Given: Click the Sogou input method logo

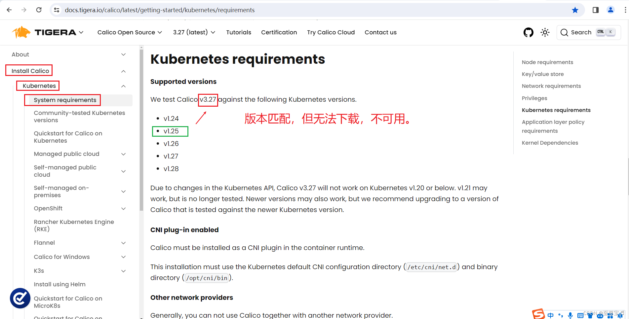Looking at the screenshot, I should coord(538,314).
